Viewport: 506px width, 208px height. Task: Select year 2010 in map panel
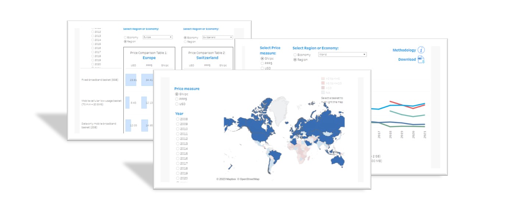[178, 129]
